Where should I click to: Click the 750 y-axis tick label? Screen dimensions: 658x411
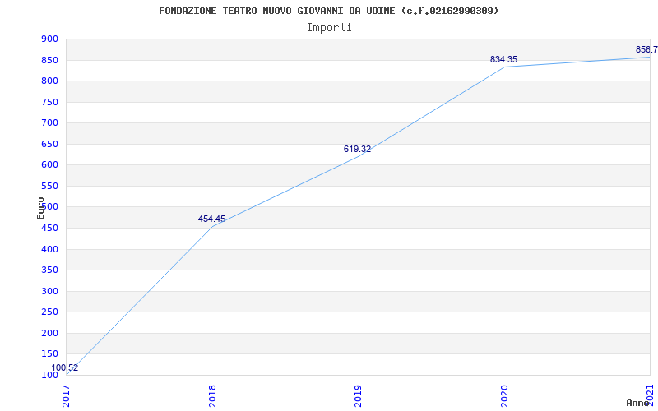click(49, 102)
